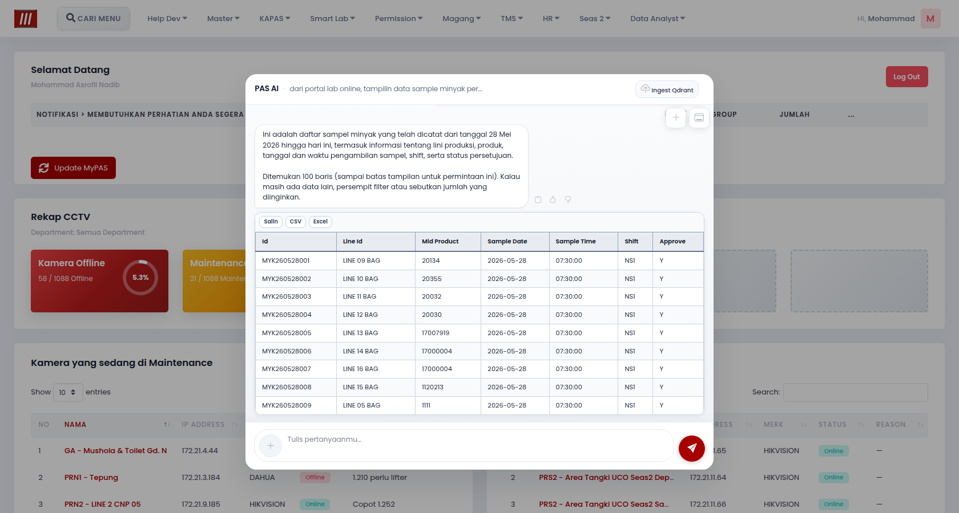Start a new chat with the plus icon
Viewport: 959px width, 513px height.
click(x=676, y=117)
